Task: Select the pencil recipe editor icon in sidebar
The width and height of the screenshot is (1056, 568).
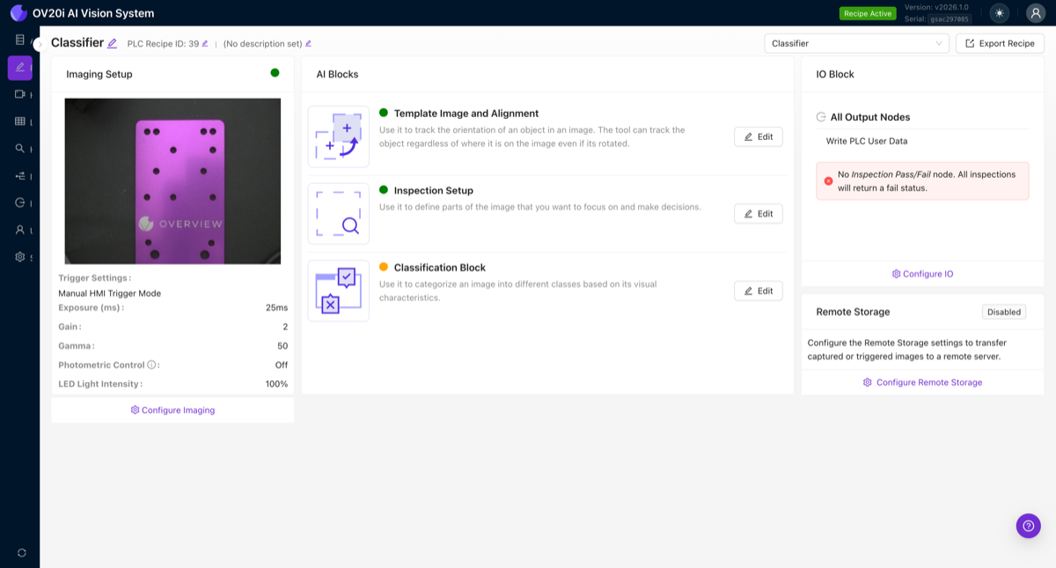Action: 19,68
